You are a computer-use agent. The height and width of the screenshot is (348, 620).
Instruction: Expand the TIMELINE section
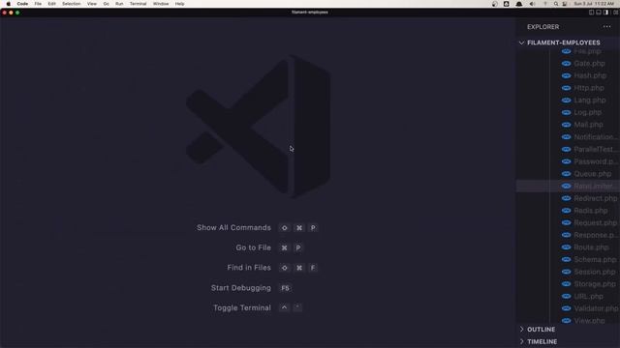[x=568, y=341]
